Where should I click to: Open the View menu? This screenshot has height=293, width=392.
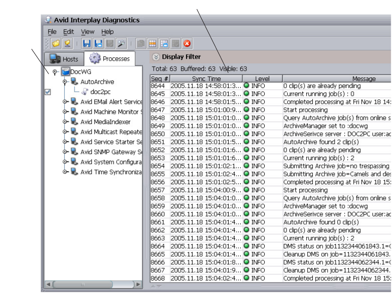tap(87, 32)
